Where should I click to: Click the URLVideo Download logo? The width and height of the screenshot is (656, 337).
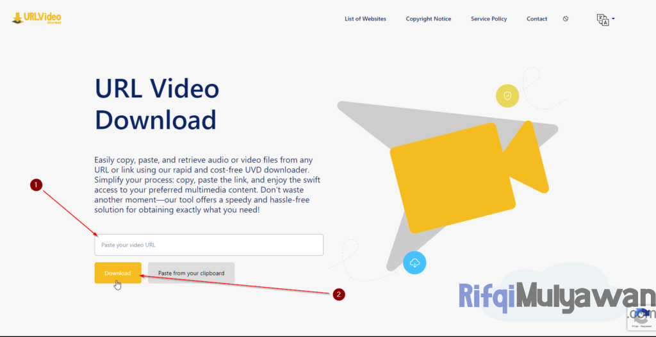[37, 18]
